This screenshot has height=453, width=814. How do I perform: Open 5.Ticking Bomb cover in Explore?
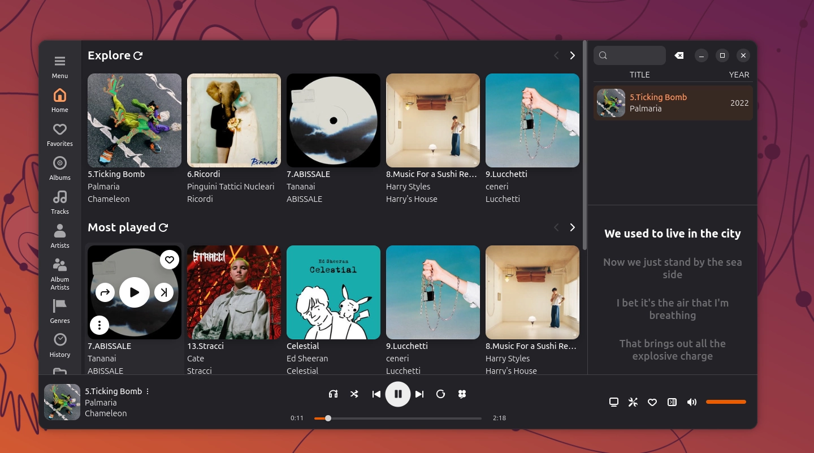point(135,120)
